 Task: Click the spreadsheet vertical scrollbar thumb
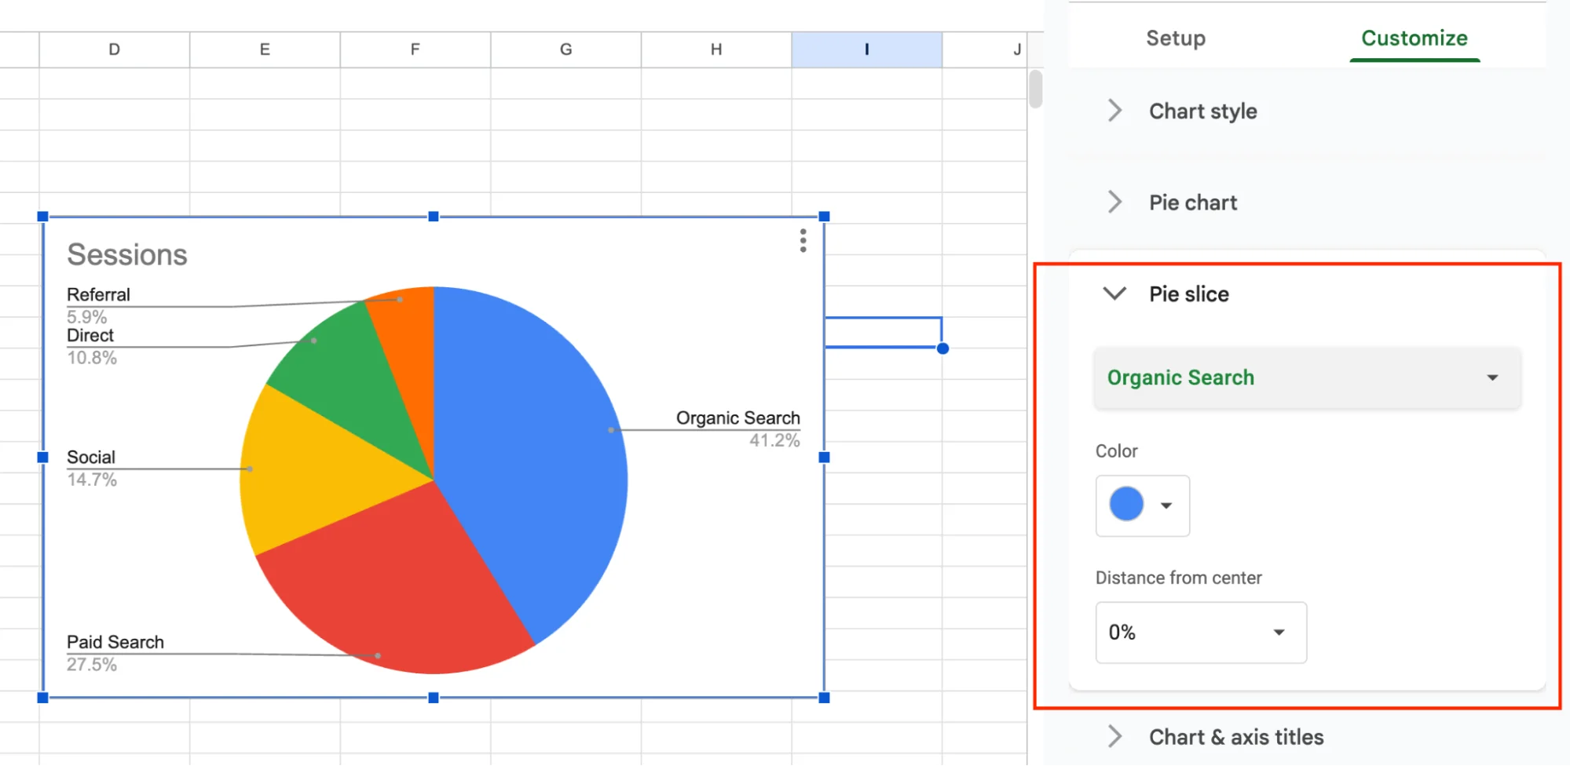pyautogui.click(x=1036, y=89)
